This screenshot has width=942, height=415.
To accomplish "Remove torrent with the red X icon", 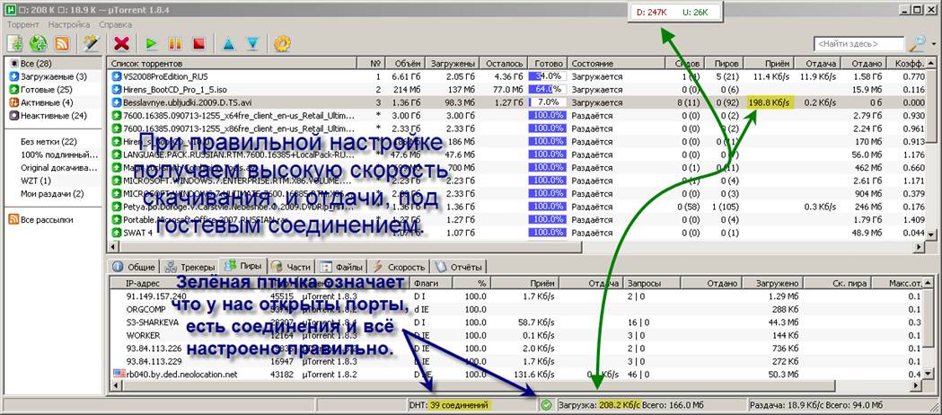I will click(122, 43).
